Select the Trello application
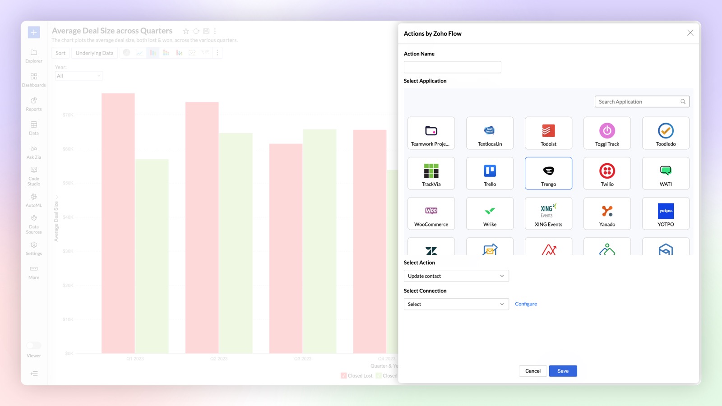Image resolution: width=722 pixels, height=406 pixels. tap(490, 173)
